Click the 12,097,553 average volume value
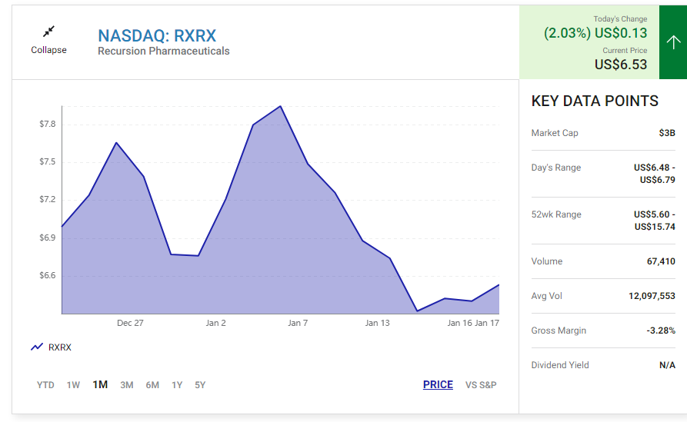 click(x=652, y=296)
